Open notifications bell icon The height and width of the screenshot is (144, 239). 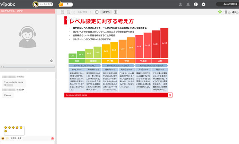click(188, 4)
